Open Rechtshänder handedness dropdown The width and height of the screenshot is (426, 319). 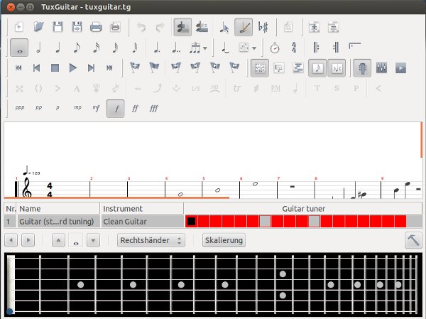(x=151, y=240)
